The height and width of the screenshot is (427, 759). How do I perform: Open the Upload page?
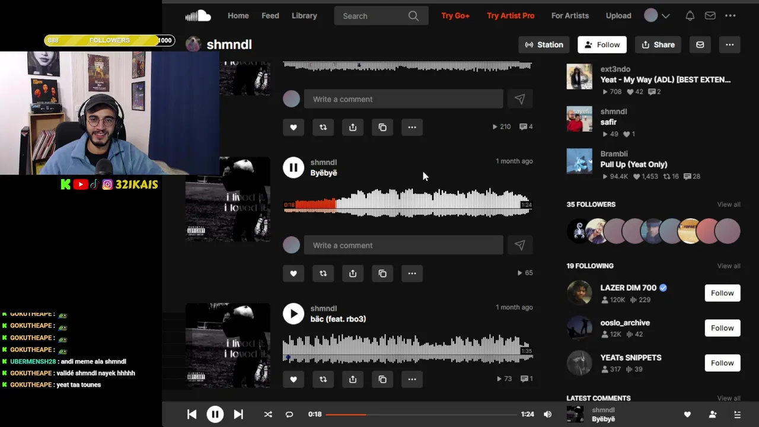coord(618,16)
